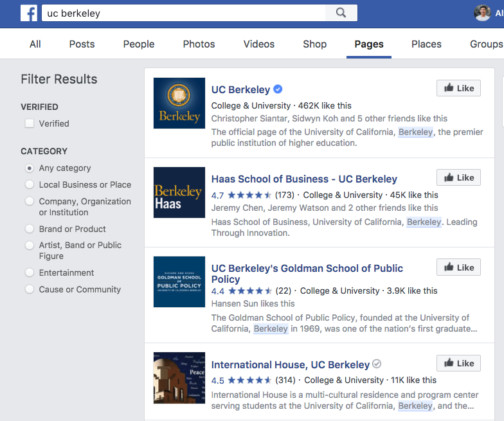Open the UC Berkeley page link

point(240,89)
